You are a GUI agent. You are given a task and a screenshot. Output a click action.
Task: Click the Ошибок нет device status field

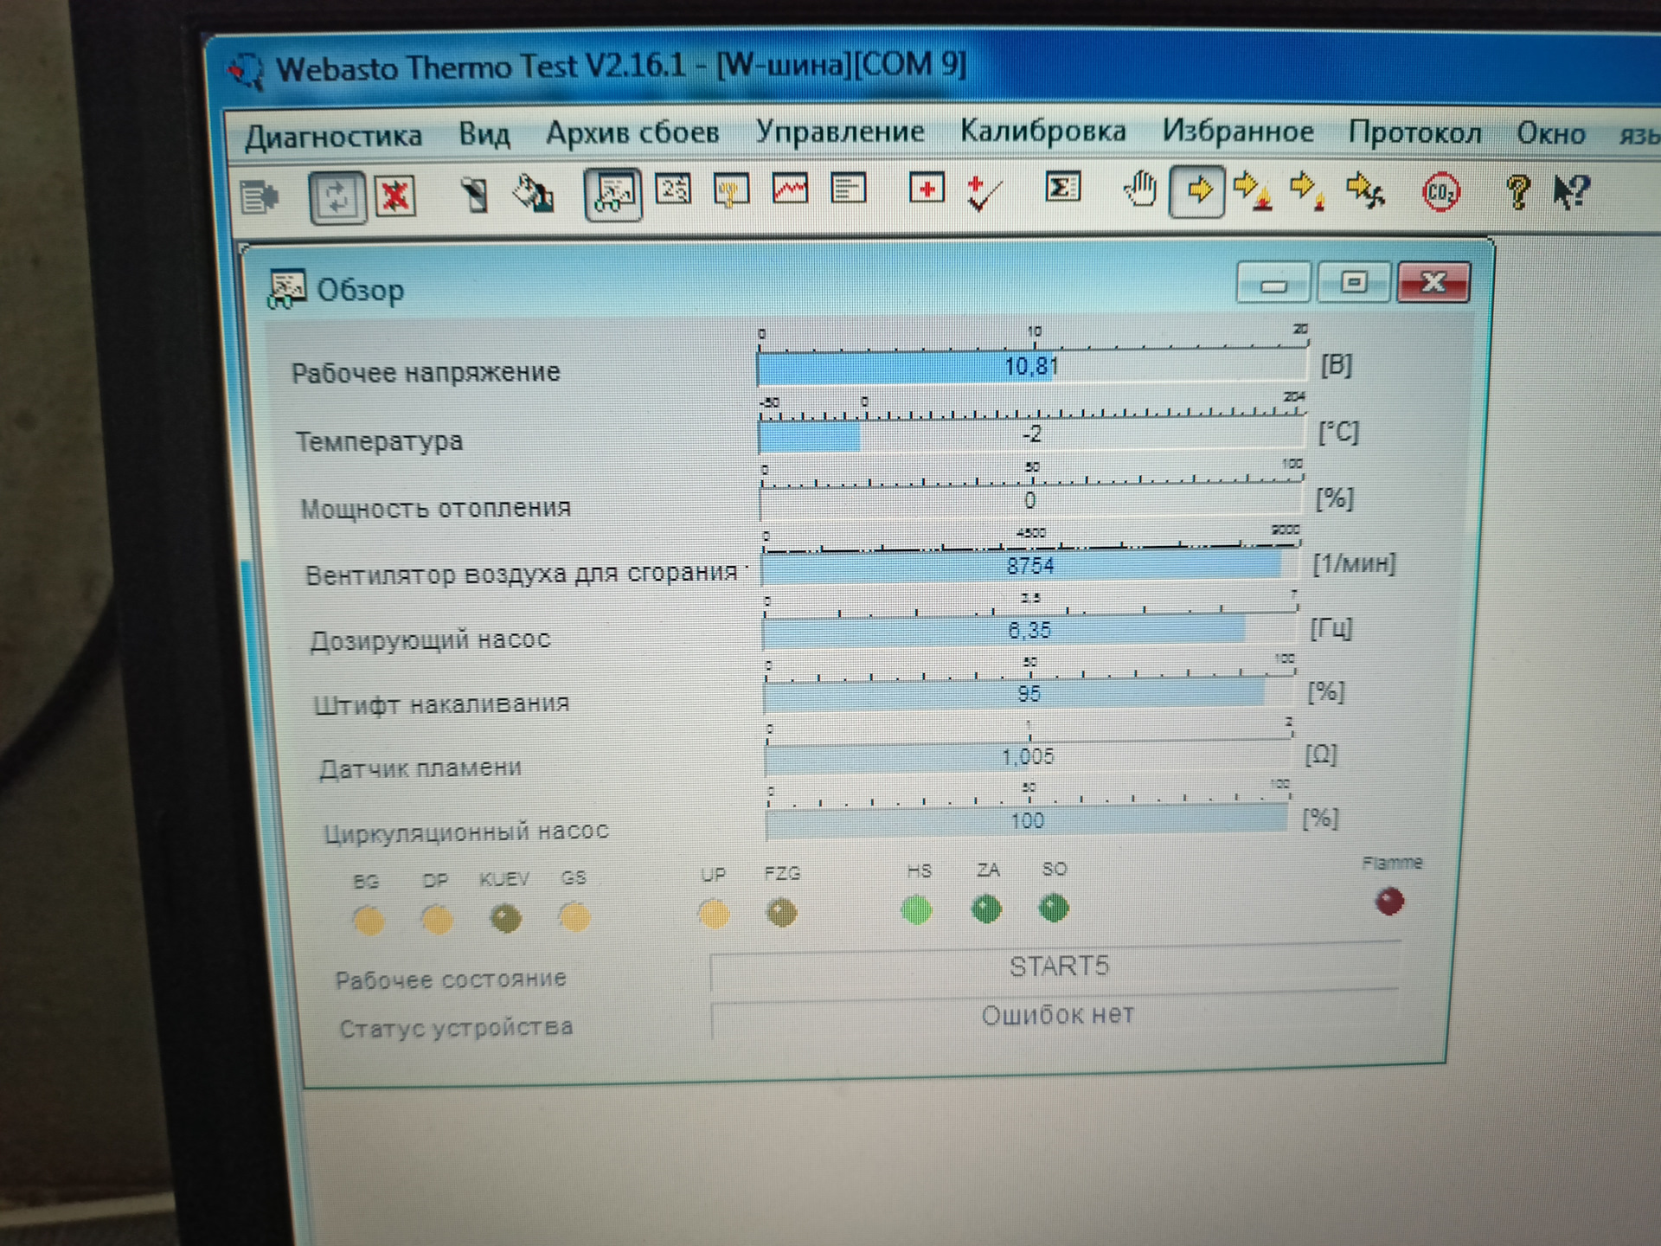1055,1016
